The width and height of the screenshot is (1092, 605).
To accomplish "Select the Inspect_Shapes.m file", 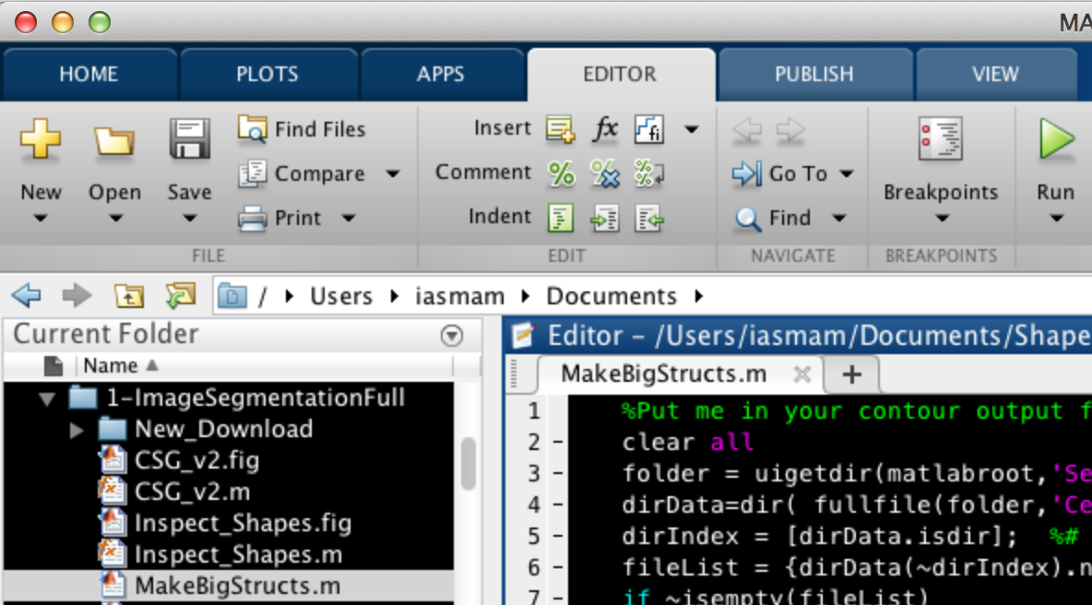I will 238,555.
